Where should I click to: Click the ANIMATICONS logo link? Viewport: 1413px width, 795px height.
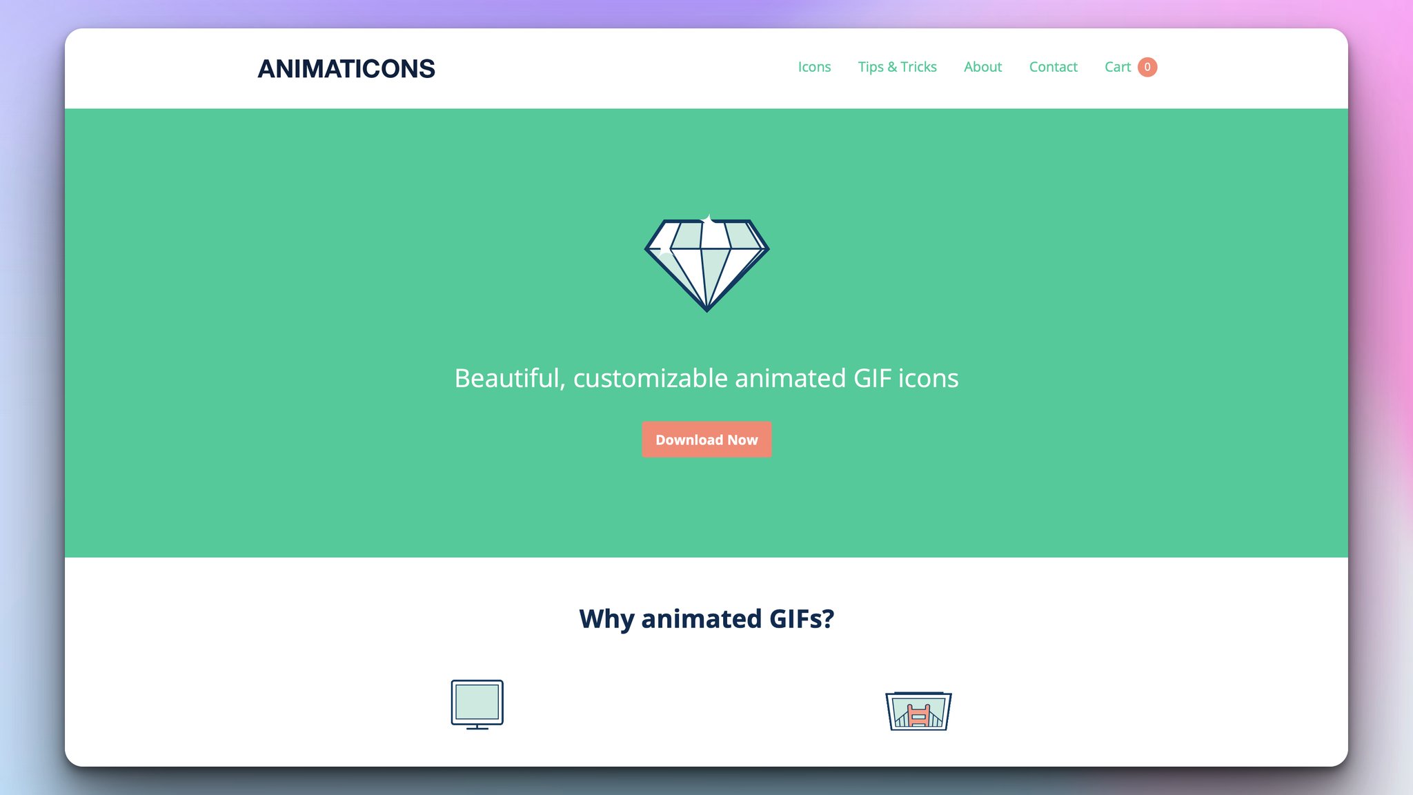point(346,68)
